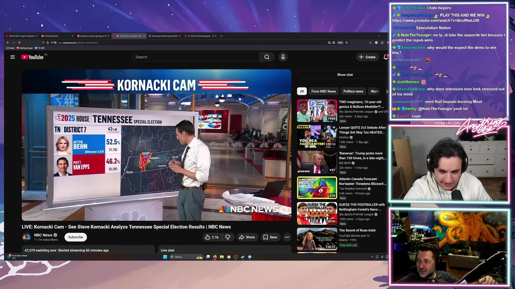Open File Explorer from taskbar

[x=222, y=257]
